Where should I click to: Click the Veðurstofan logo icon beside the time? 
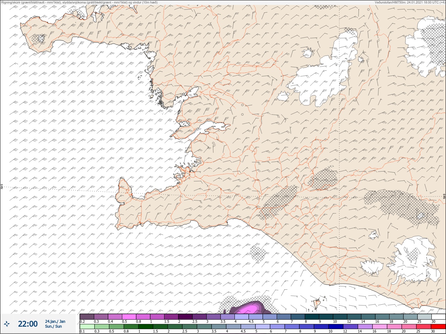click(x=7, y=324)
